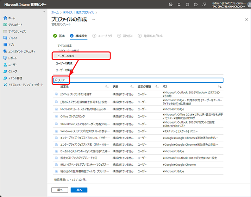Click the search magnifier icon in filter box
The height and width of the screenshot is (197, 251).
pyautogui.click(x=56, y=80)
